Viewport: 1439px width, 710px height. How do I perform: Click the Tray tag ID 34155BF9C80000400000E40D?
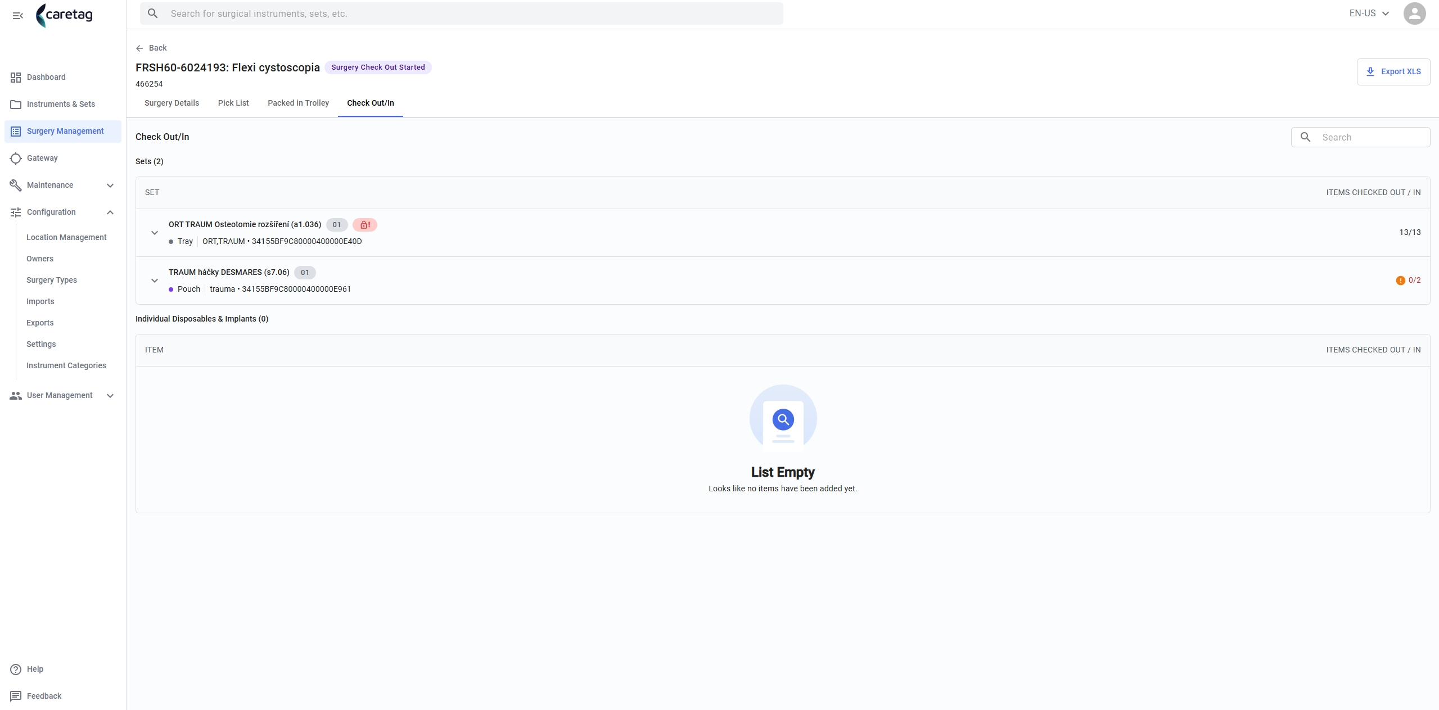[306, 242]
